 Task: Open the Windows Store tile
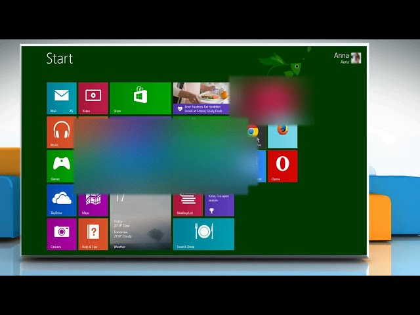140,98
